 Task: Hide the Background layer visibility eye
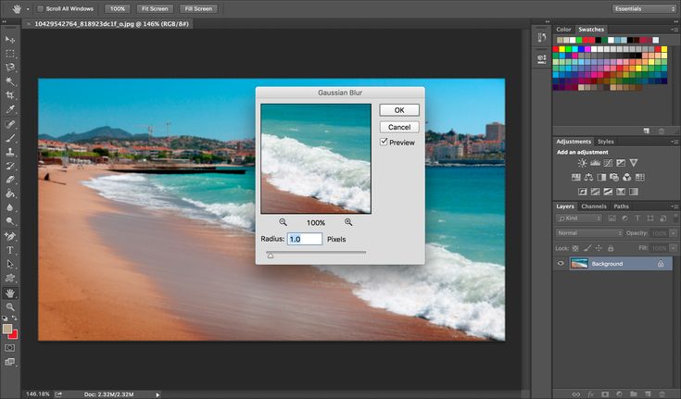[561, 264]
